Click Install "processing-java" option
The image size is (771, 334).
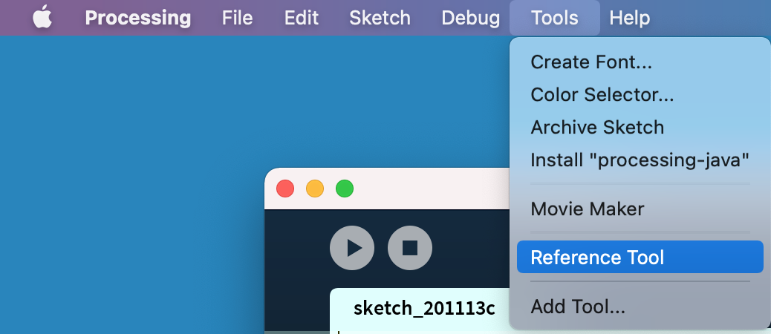[640, 160]
